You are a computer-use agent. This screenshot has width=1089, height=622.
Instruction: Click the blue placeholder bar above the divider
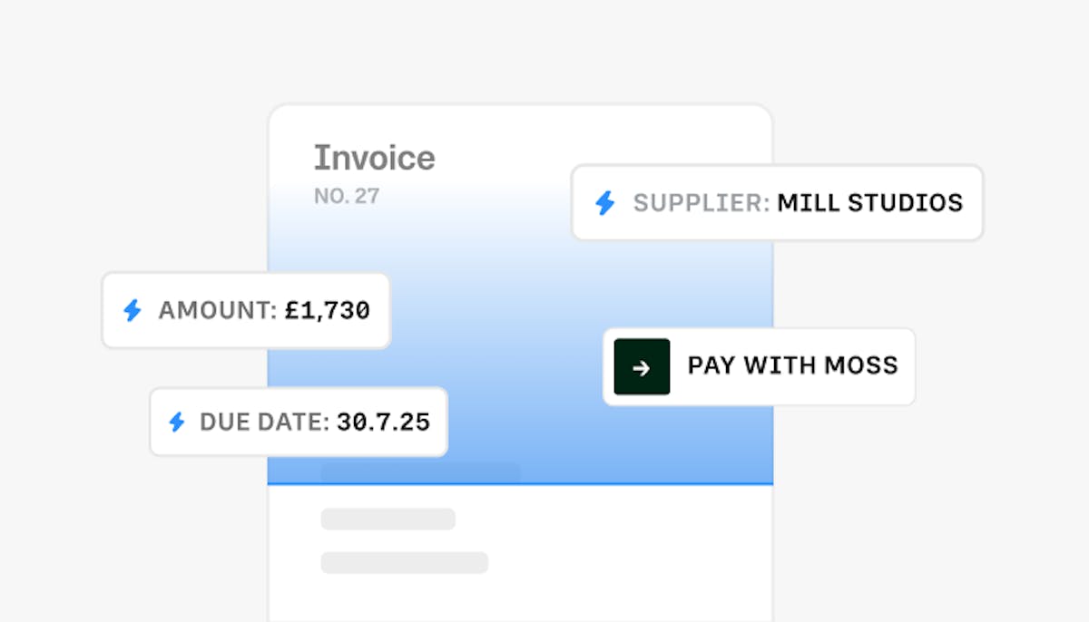[x=420, y=472]
